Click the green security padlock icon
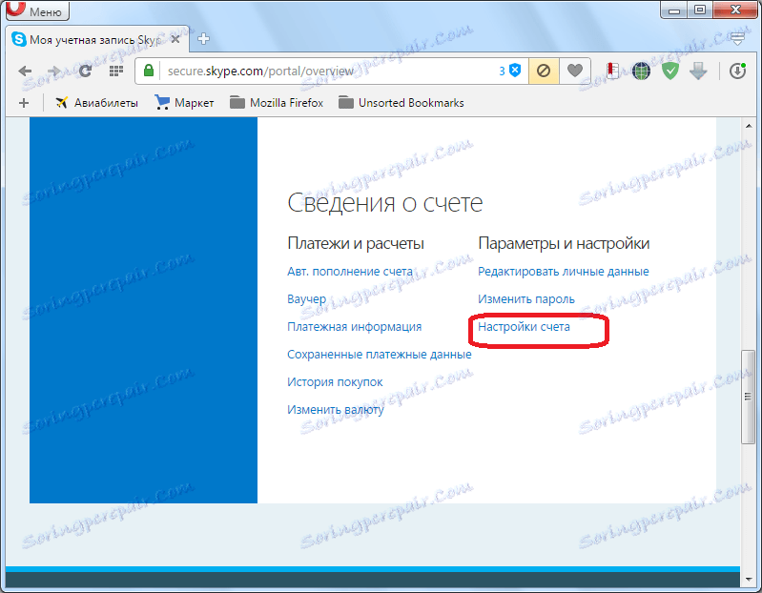Screen dimensions: 762x593 pos(149,71)
